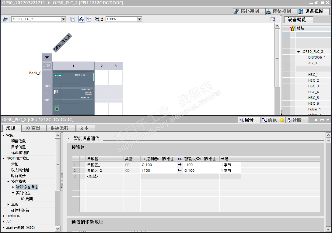Select empty rack slot 3

[x=116, y=93]
